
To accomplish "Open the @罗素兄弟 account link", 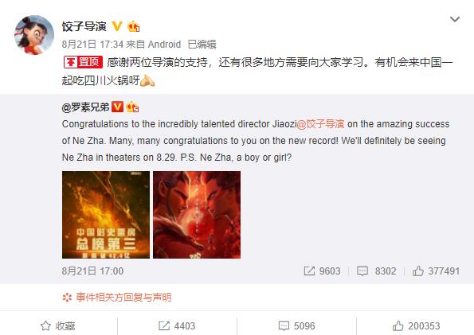I will click(x=85, y=107).
